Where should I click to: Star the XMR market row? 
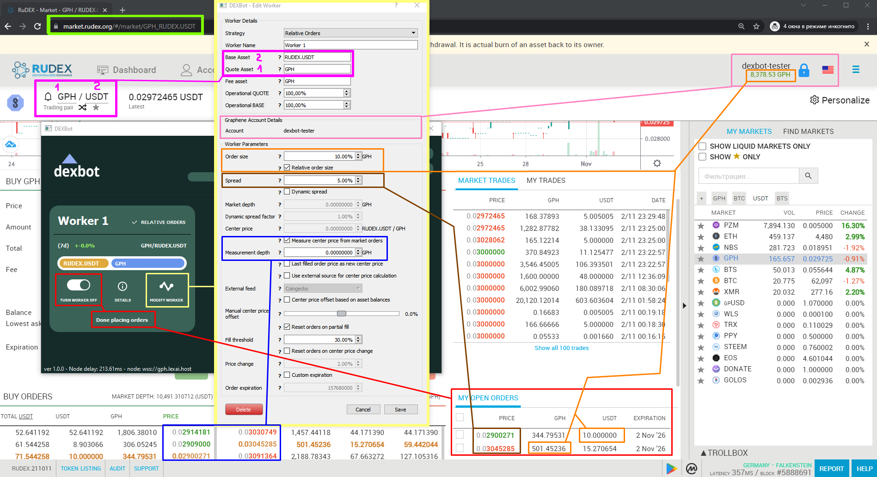point(701,292)
